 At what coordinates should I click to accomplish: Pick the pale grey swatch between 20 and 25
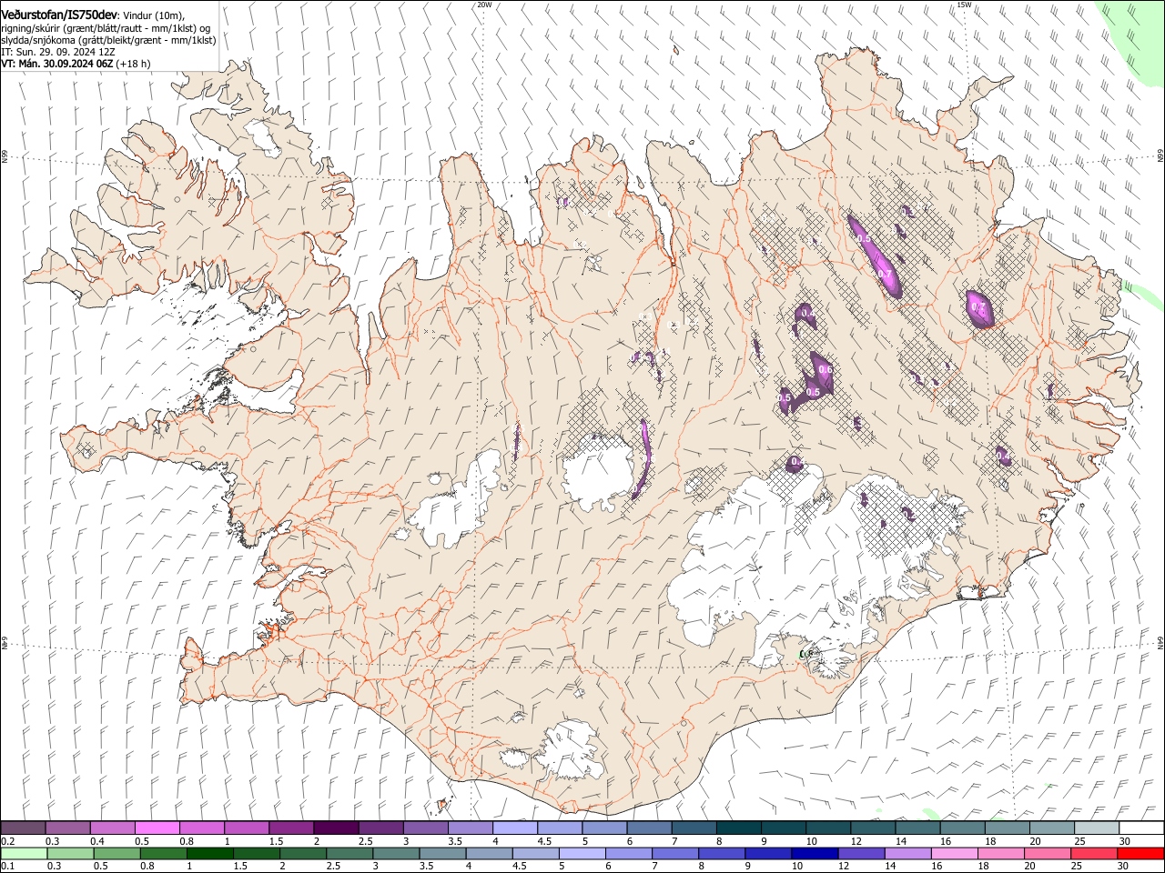tap(1053, 828)
